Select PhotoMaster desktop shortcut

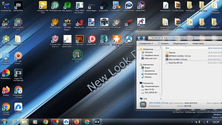pyautogui.click(x=6, y=74)
